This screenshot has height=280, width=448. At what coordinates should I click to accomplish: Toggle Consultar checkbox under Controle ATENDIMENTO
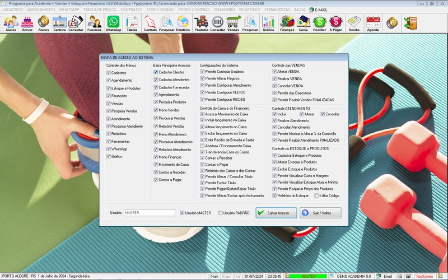click(323, 114)
